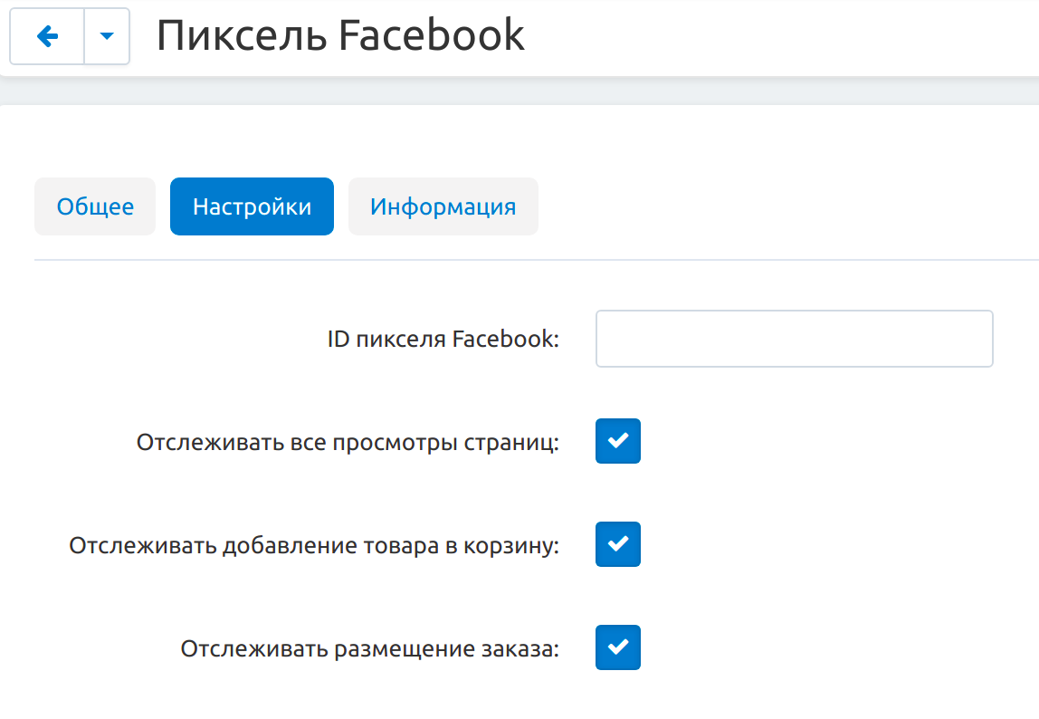Toggle the order placement tracking checkbox
This screenshot has height=719, width=1039.
click(x=617, y=647)
